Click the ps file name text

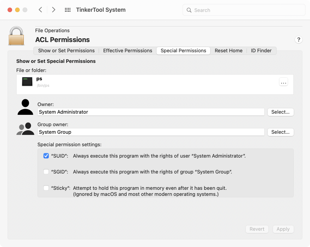[x=39, y=79]
